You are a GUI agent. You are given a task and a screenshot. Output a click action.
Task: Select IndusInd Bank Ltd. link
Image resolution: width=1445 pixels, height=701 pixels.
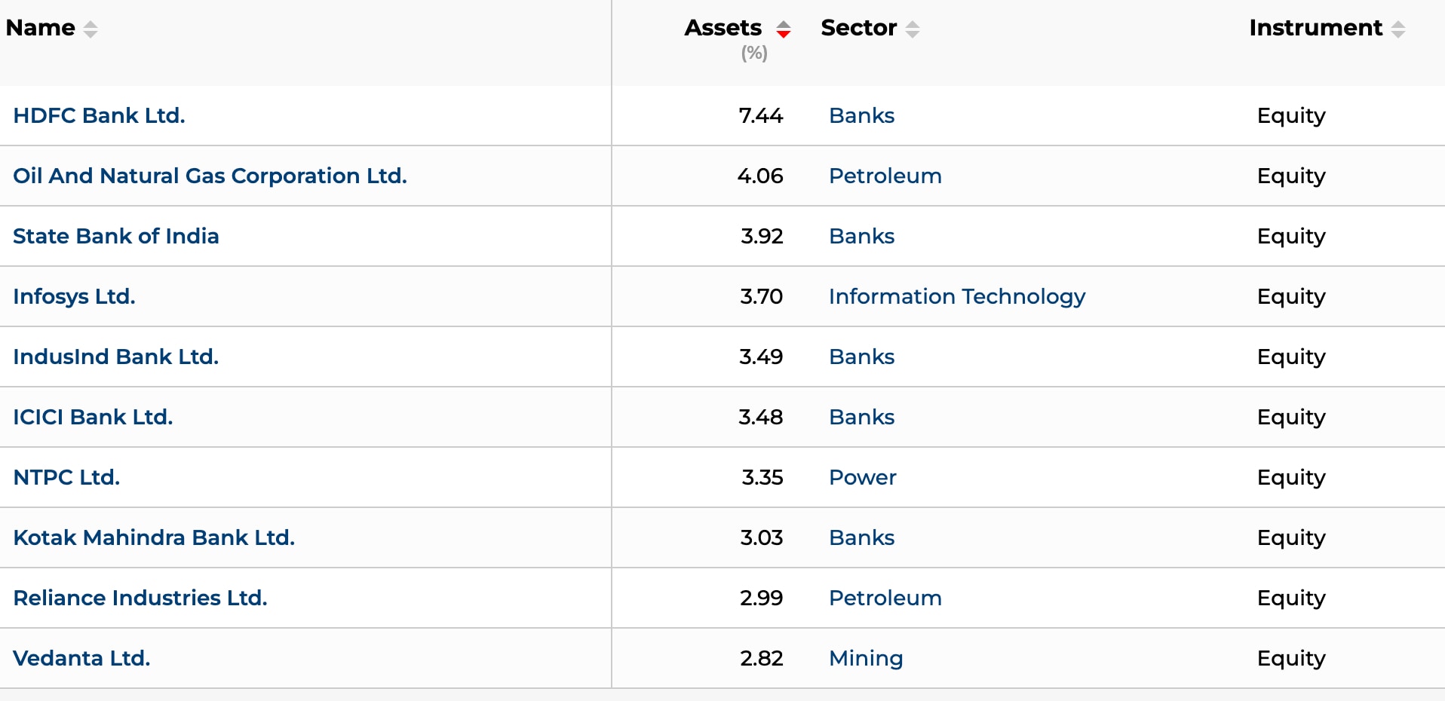coord(115,357)
